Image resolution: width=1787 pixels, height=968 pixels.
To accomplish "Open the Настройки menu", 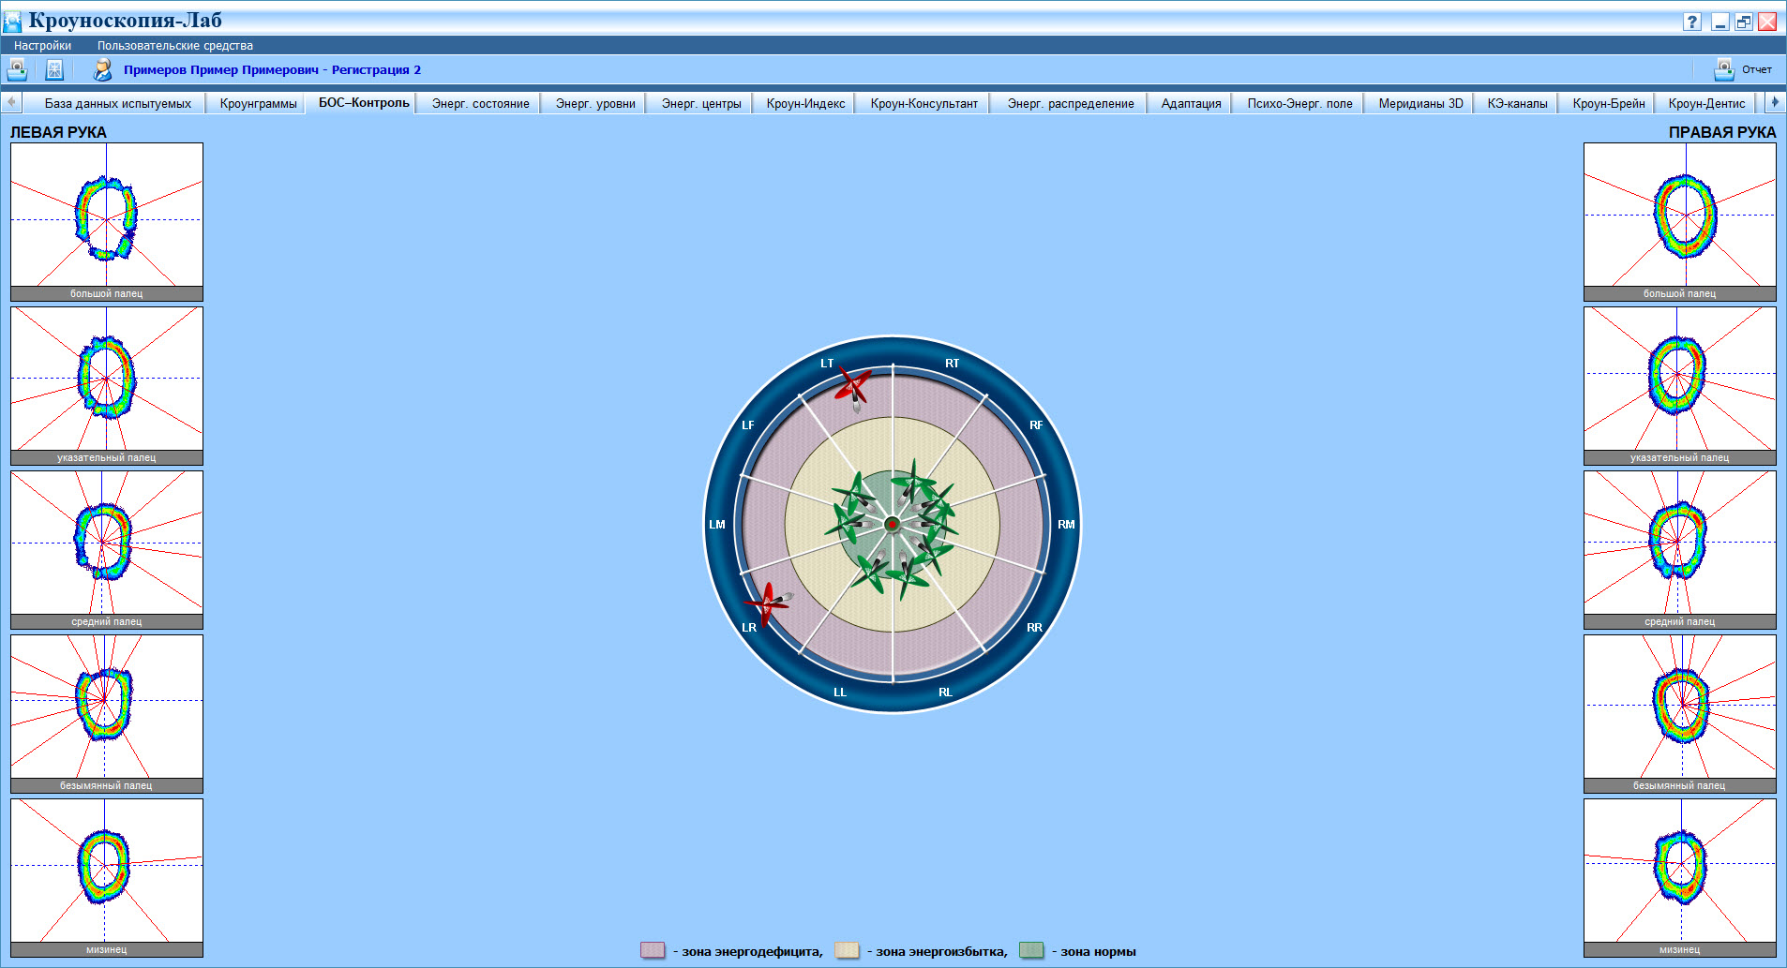I will [x=42, y=46].
